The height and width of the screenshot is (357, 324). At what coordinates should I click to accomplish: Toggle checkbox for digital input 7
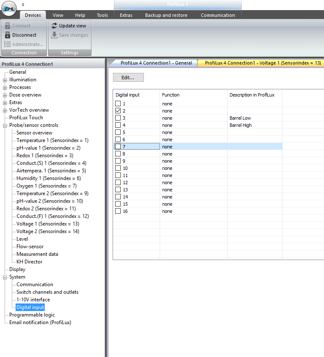tap(118, 147)
